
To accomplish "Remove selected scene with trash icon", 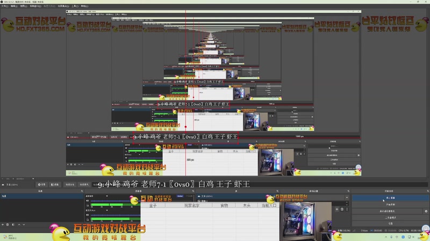I will coord(8,224).
